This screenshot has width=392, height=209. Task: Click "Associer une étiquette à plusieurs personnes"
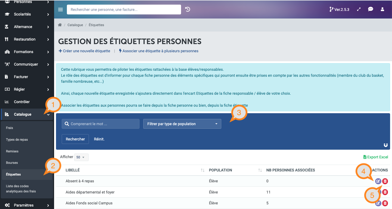[x=159, y=51]
